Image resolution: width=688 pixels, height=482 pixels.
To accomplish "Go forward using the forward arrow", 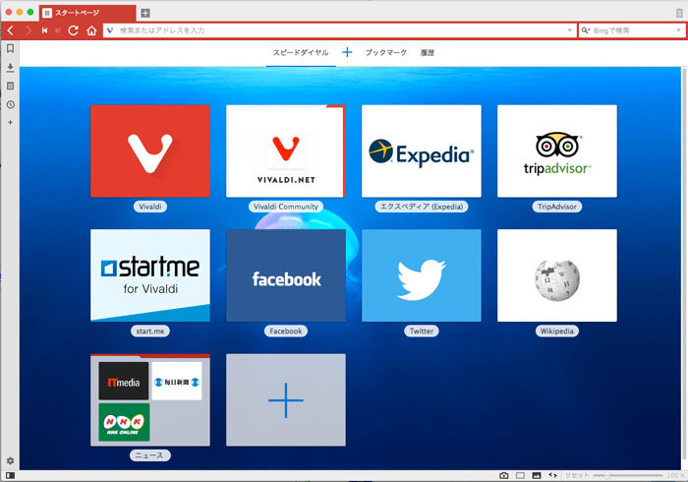I will 29,30.
